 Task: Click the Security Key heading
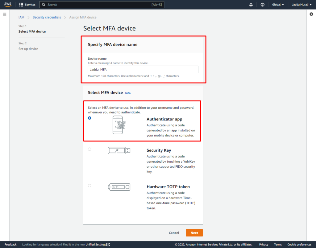pyautogui.click(x=159, y=150)
